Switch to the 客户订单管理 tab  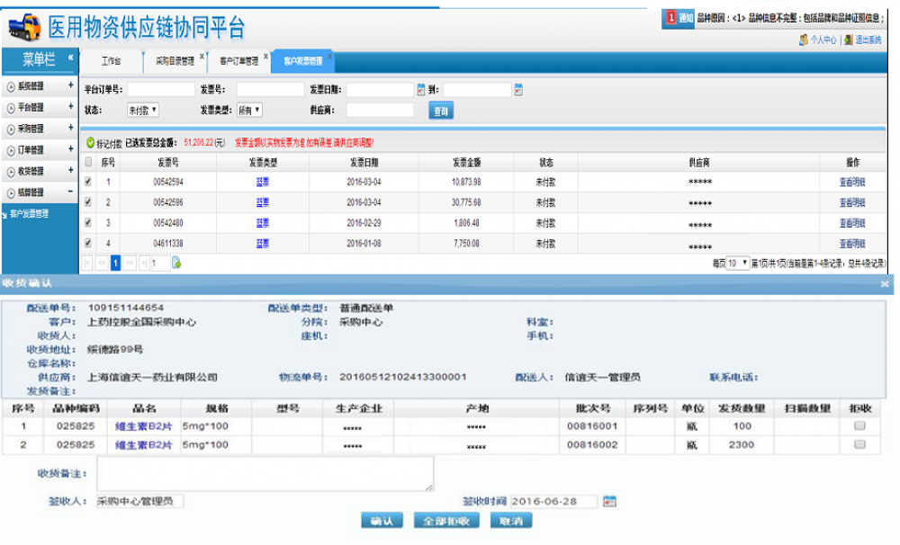click(x=238, y=61)
